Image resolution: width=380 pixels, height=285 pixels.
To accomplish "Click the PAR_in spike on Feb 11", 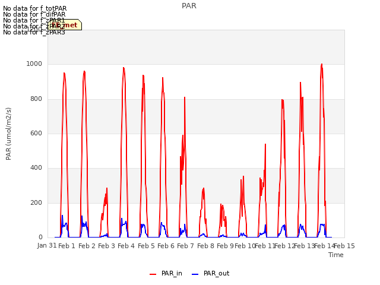I will pos(265,144).
